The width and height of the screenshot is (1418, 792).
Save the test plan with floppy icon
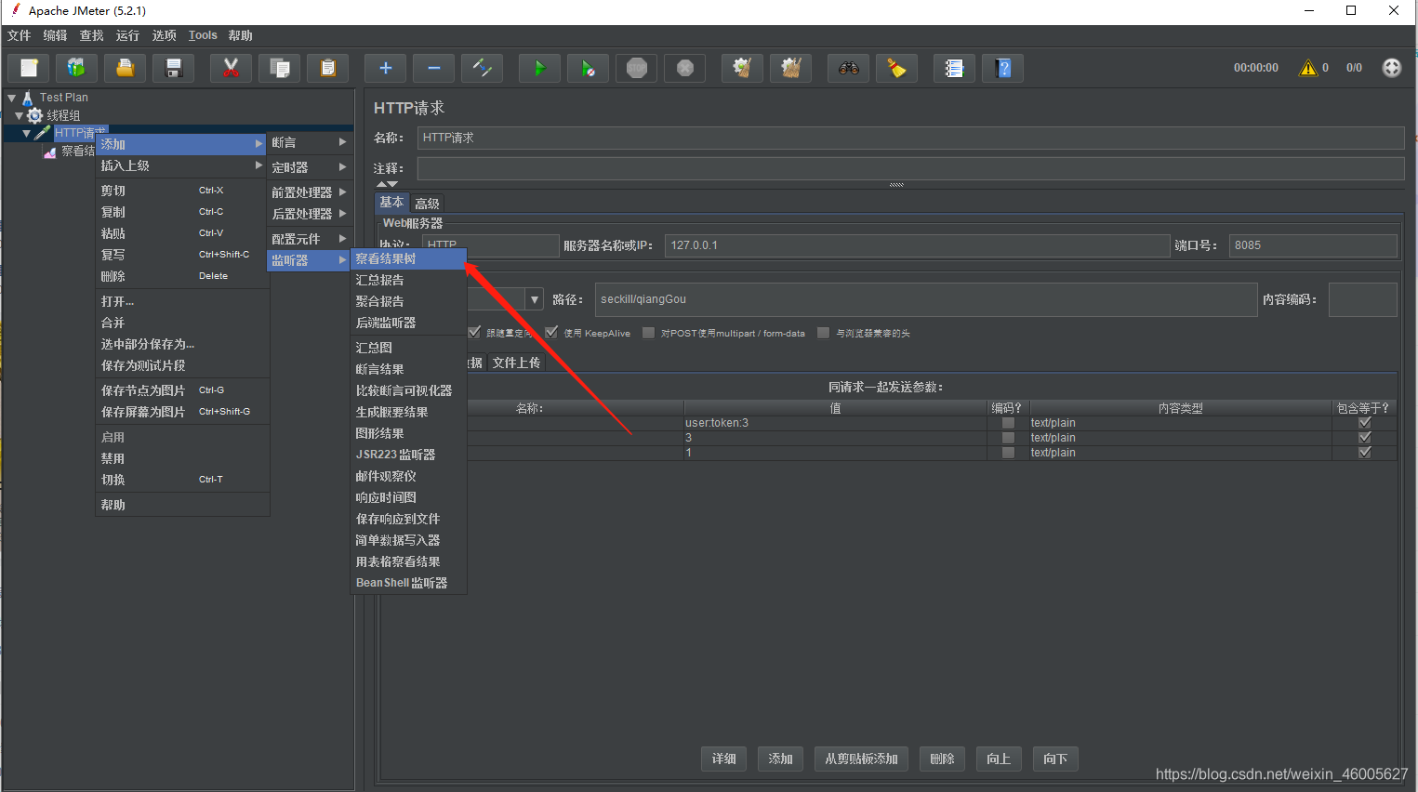tap(173, 68)
